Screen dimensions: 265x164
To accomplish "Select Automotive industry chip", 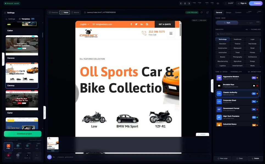I will point(223,52).
